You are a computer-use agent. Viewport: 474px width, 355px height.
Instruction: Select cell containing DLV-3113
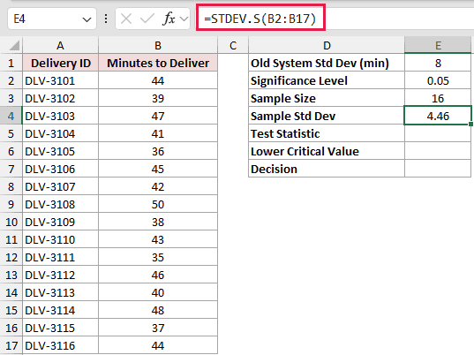click(60, 292)
